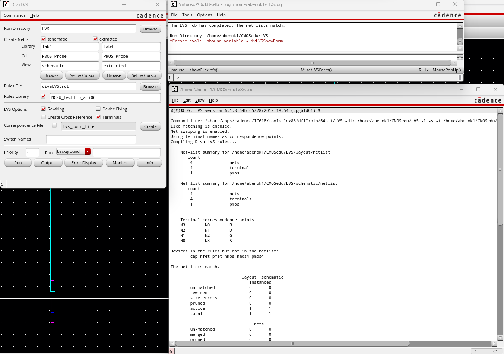Click Browse next to Rules File
This screenshot has width=504, height=354.
150,87
